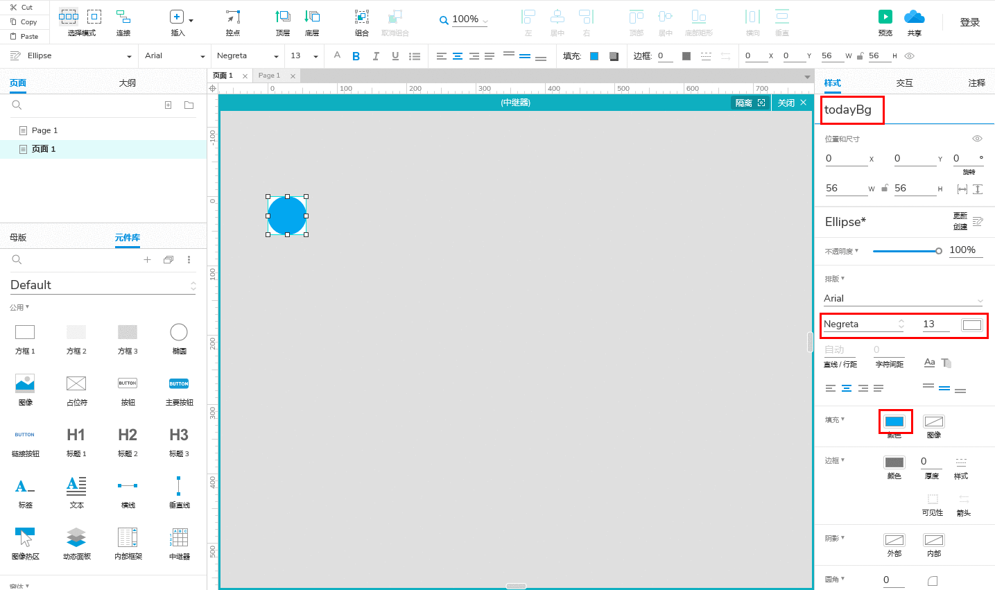The image size is (995, 590).
Task: Toggle italic text formatting
Action: click(x=376, y=56)
